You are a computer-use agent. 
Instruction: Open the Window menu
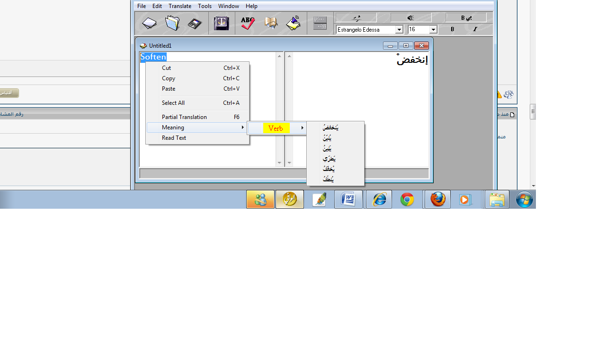pyautogui.click(x=228, y=6)
